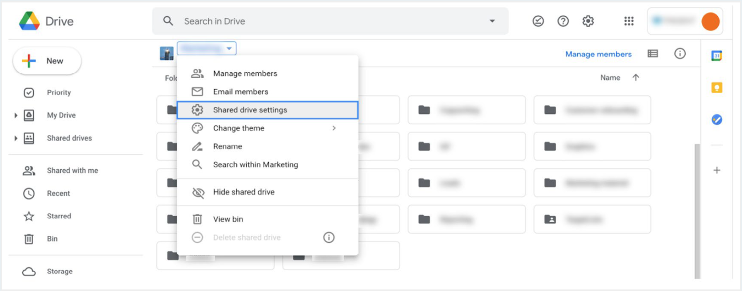Select Rename in the menu
This screenshot has height=291, width=742.
(x=268, y=146)
